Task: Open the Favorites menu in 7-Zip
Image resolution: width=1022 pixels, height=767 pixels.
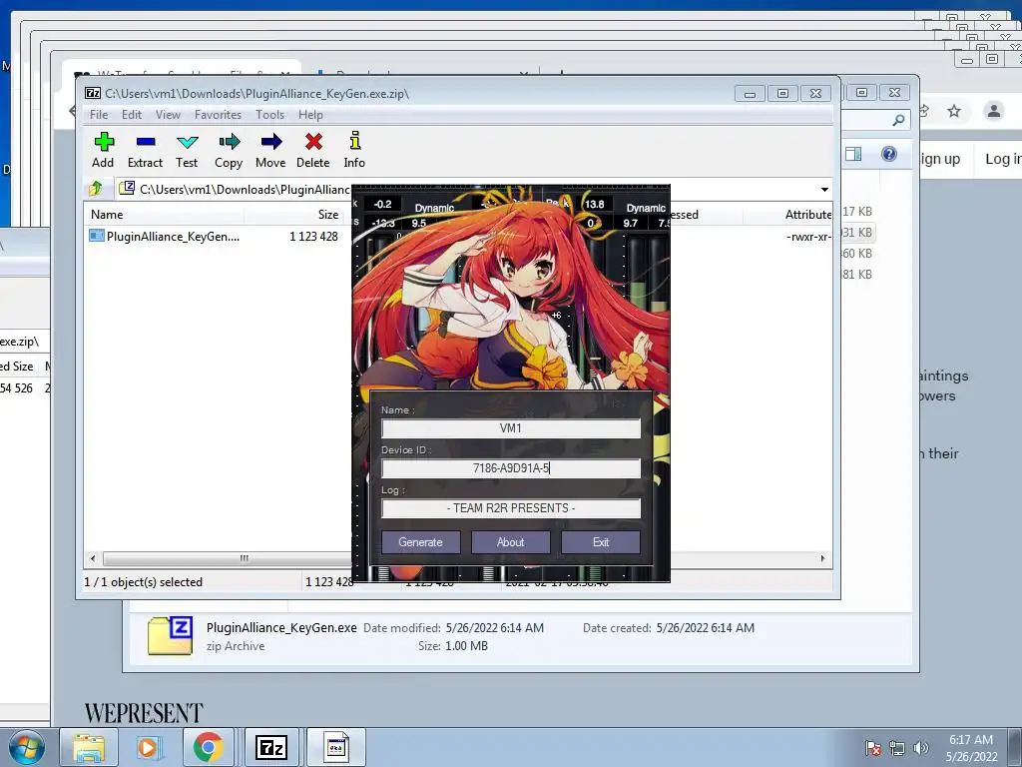Action: pos(218,115)
